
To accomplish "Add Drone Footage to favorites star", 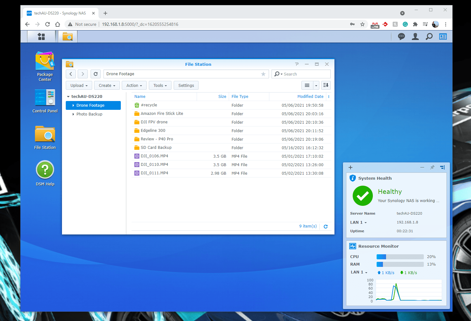I will [263, 74].
